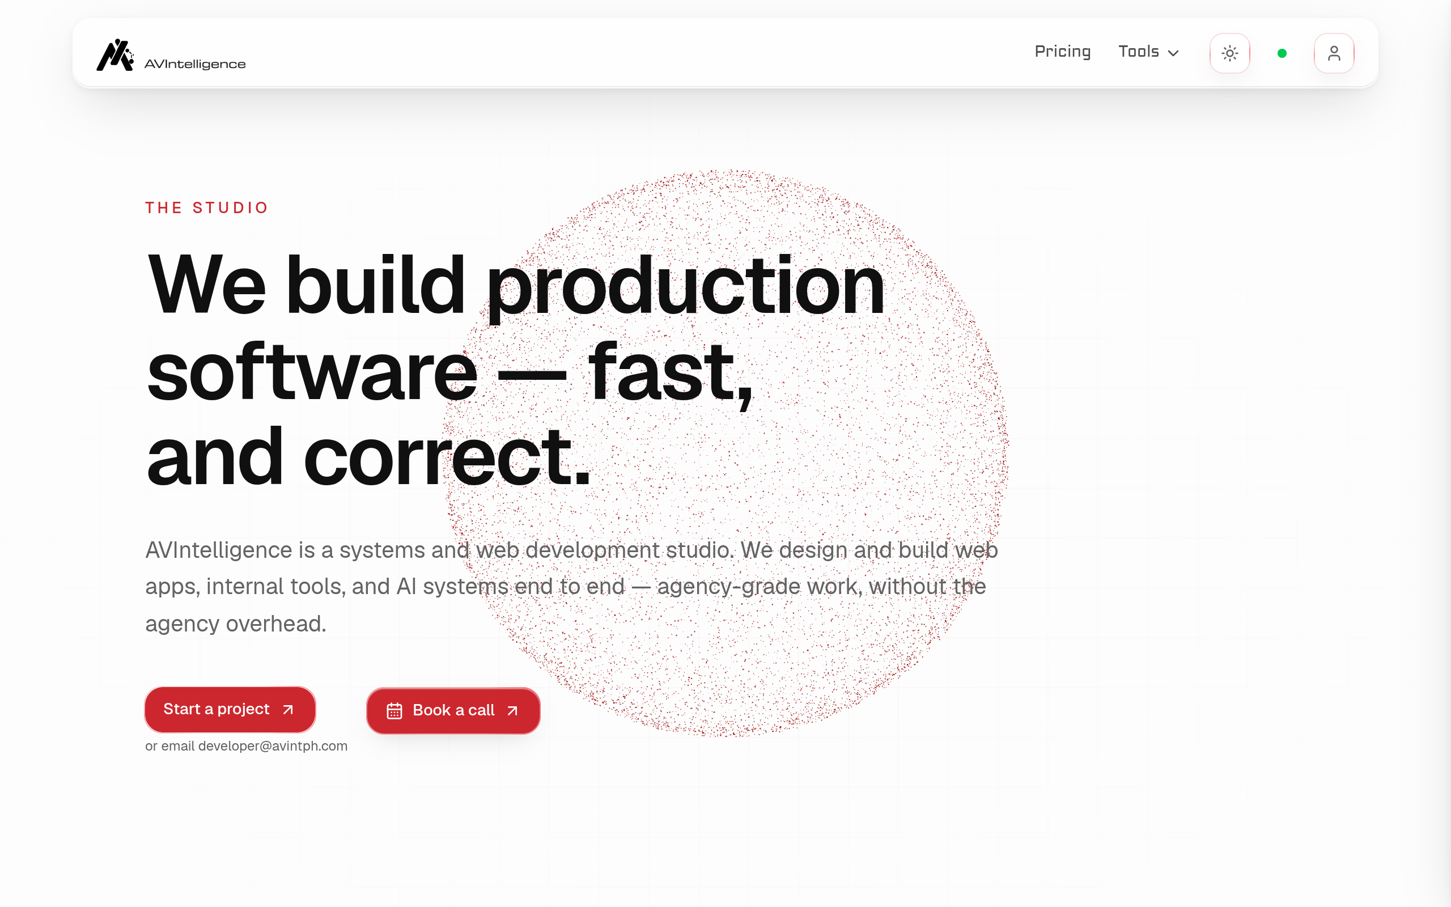Click the AVIntelligence brand name text
1451x907 pixels.
[195, 64]
